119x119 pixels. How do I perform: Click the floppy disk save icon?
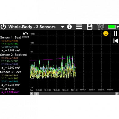coord(89,27)
